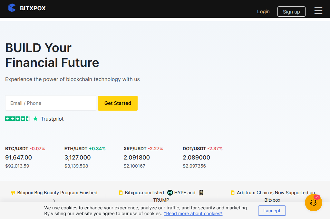Open the support chat headset icon
The height and width of the screenshot is (219, 330).
[x=313, y=203]
